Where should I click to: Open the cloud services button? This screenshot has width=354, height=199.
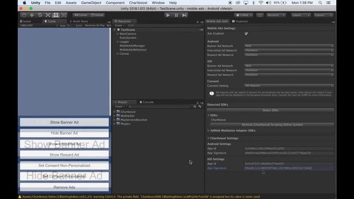tap(260, 15)
